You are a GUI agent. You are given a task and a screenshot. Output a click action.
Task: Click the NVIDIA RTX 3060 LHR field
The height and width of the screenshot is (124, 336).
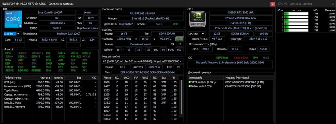(x=241, y=13)
